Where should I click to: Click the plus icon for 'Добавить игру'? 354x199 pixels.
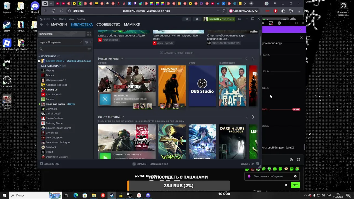click(x=41, y=164)
